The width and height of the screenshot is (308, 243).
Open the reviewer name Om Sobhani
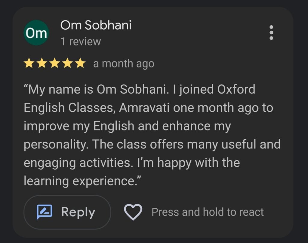click(x=95, y=25)
